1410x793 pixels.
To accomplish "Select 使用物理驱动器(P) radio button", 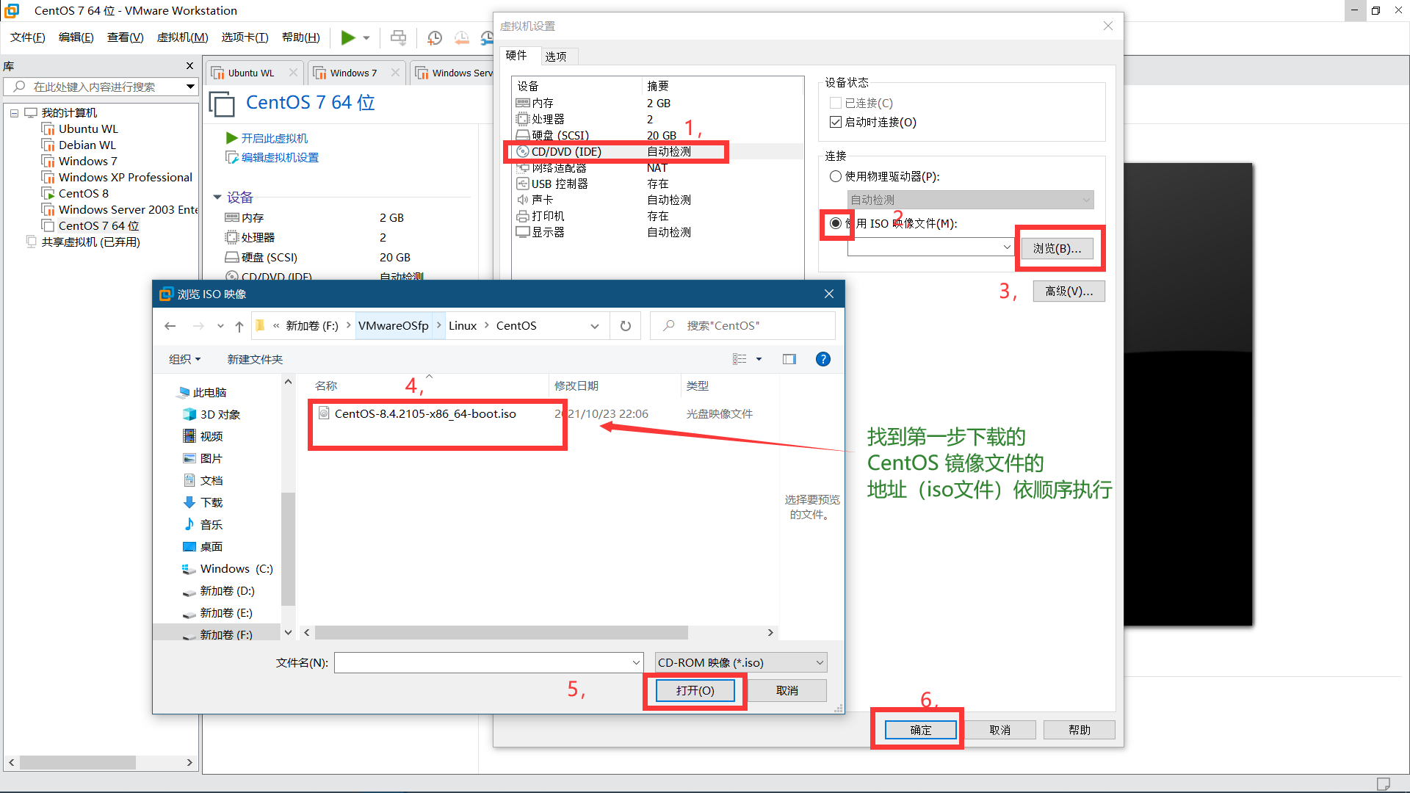I will tap(836, 176).
